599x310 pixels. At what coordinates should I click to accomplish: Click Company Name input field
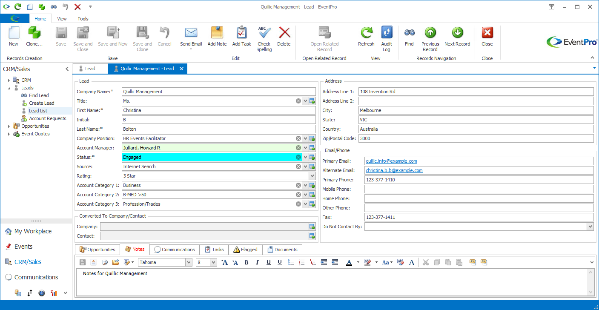(219, 92)
